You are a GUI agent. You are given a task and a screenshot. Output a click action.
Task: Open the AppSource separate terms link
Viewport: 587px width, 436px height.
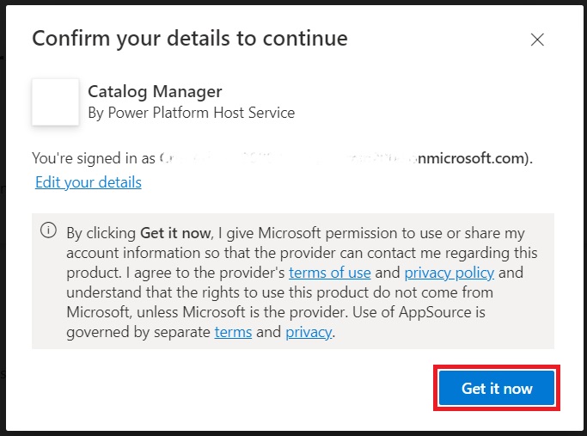point(232,332)
